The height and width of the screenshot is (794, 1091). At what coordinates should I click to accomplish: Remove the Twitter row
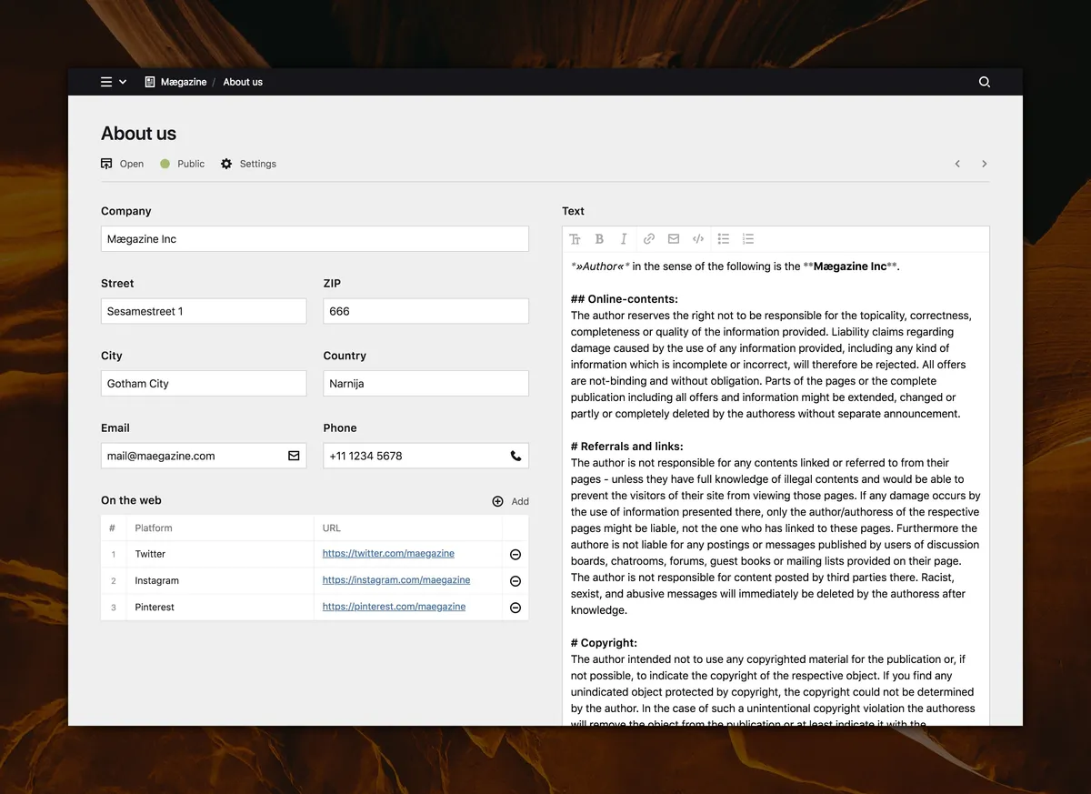point(515,554)
